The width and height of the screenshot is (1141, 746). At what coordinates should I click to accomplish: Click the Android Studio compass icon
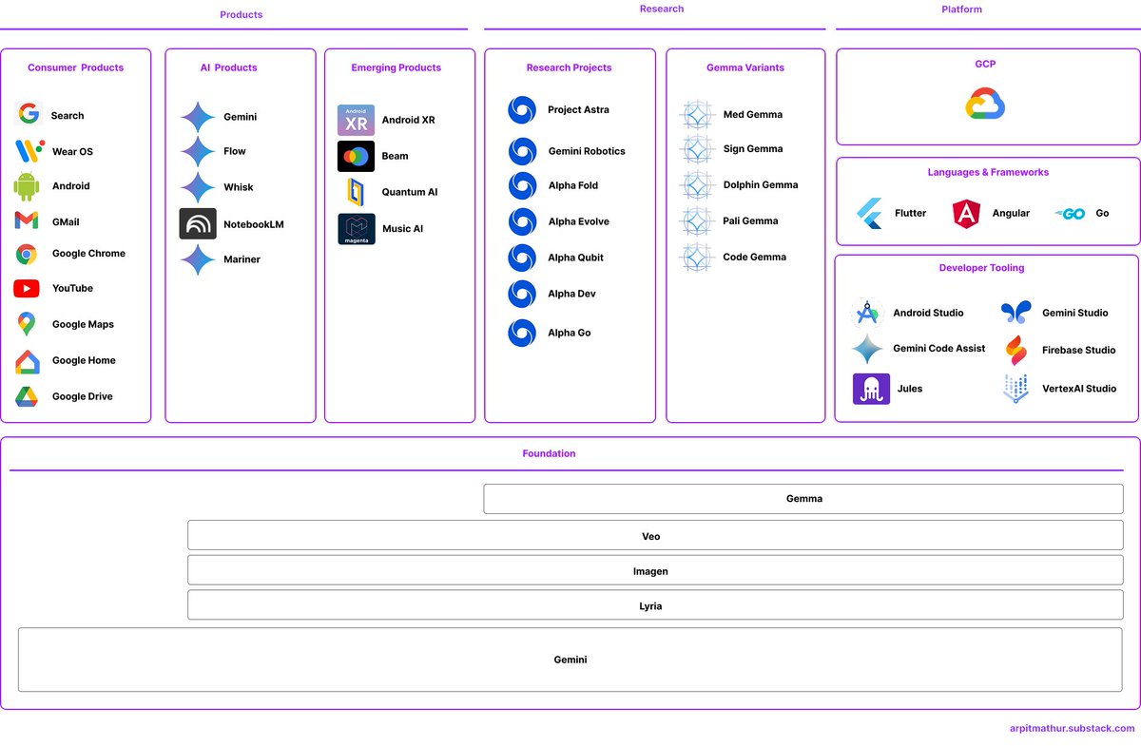coord(867,313)
